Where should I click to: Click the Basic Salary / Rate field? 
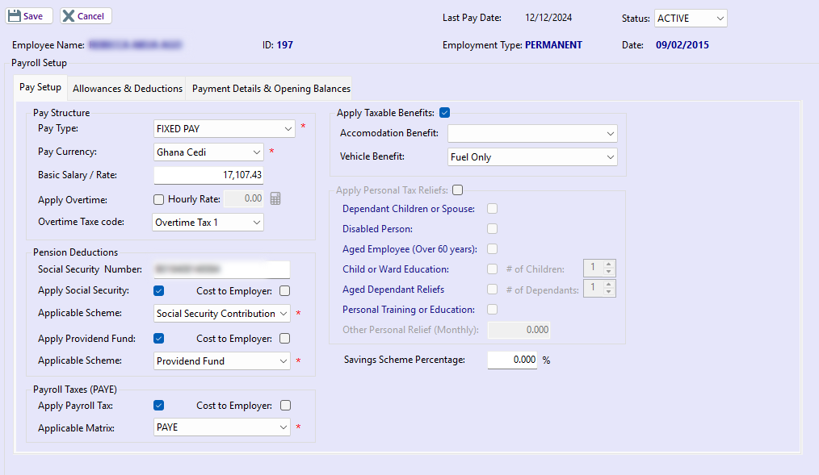tap(208, 175)
